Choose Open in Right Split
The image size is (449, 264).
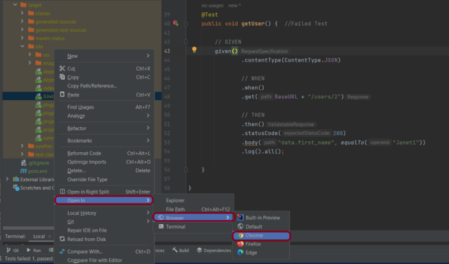(105, 192)
